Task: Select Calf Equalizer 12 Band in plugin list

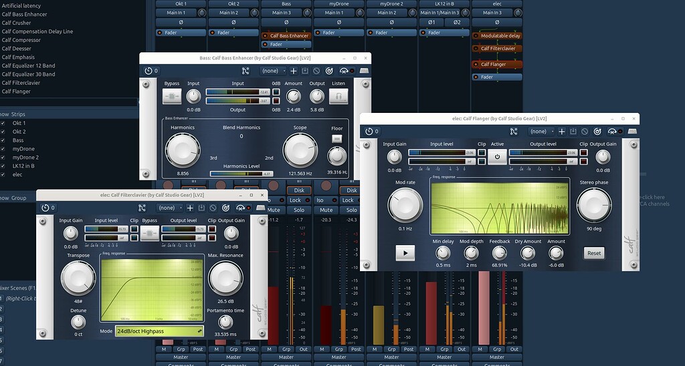Action: click(x=28, y=65)
